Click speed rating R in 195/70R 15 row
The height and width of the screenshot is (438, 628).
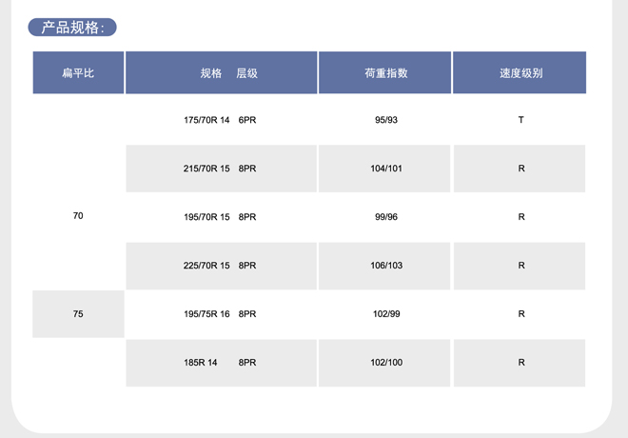point(520,217)
